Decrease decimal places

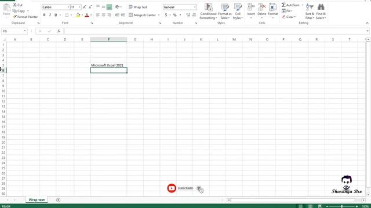(194, 15)
